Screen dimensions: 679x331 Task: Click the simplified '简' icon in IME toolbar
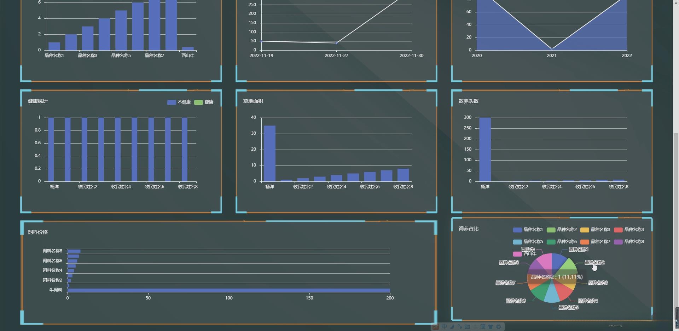pyautogui.click(x=483, y=326)
